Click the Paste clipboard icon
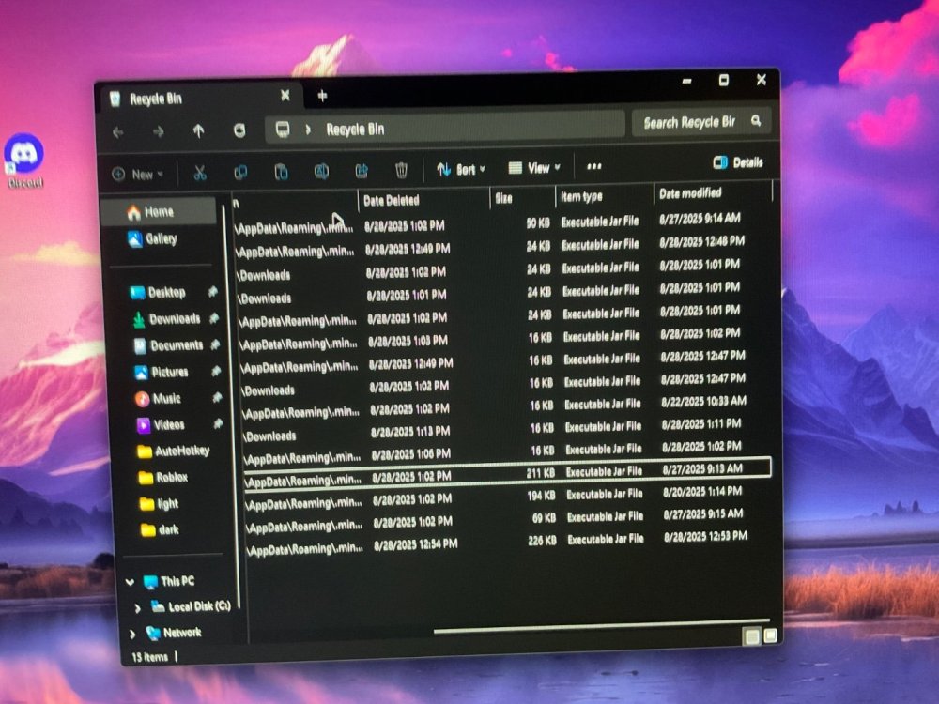Image resolution: width=939 pixels, height=704 pixels. click(281, 172)
